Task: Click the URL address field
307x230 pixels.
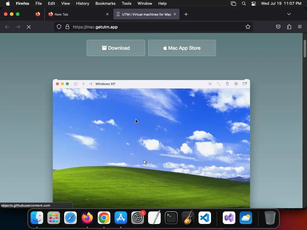Action: [x=153, y=27]
